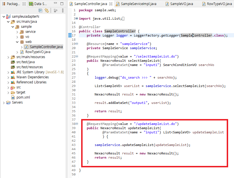The height and width of the screenshot is (178, 234).
Task: Collapse the Resource annotation fold at line 19
Action: [x=77, y=44]
